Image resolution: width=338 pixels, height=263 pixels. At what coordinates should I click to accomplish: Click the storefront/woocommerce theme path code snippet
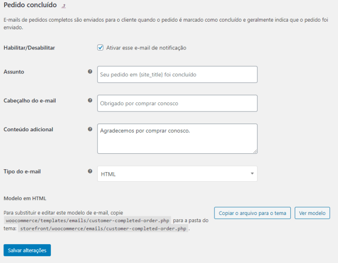tap(103, 228)
